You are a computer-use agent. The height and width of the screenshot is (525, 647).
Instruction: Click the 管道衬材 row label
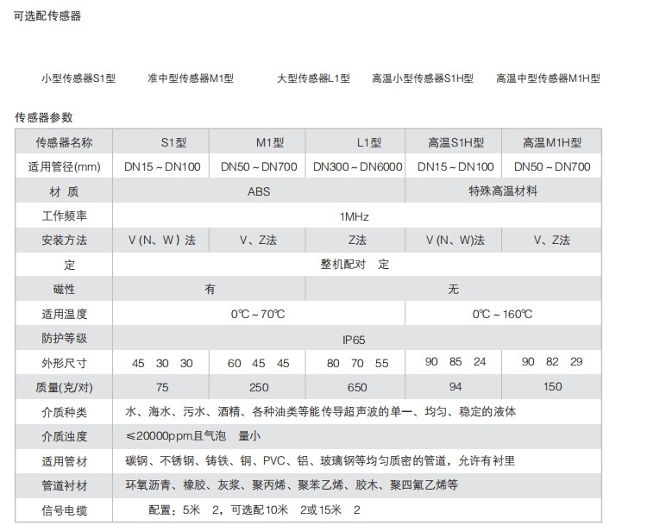click(64, 486)
